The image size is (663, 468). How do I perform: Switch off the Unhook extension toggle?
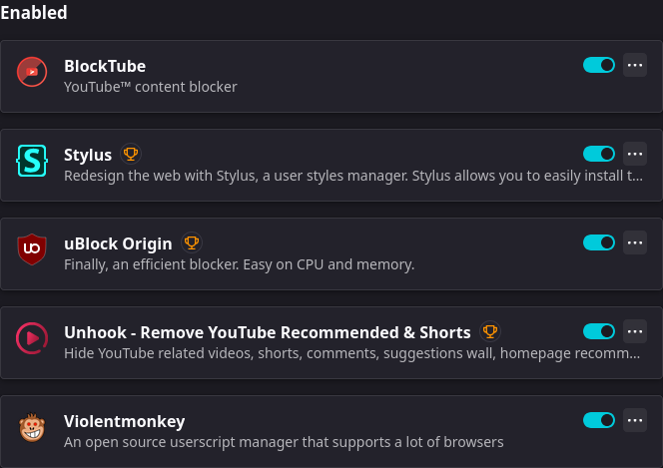coord(599,331)
